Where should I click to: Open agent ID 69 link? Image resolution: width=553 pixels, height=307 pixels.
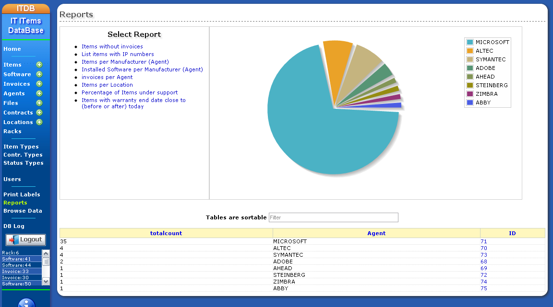[x=483, y=268]
